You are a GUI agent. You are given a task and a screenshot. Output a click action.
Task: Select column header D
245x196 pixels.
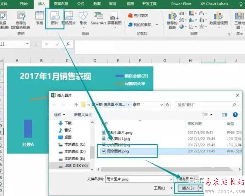pyautogui.click(x=95, y=61)
